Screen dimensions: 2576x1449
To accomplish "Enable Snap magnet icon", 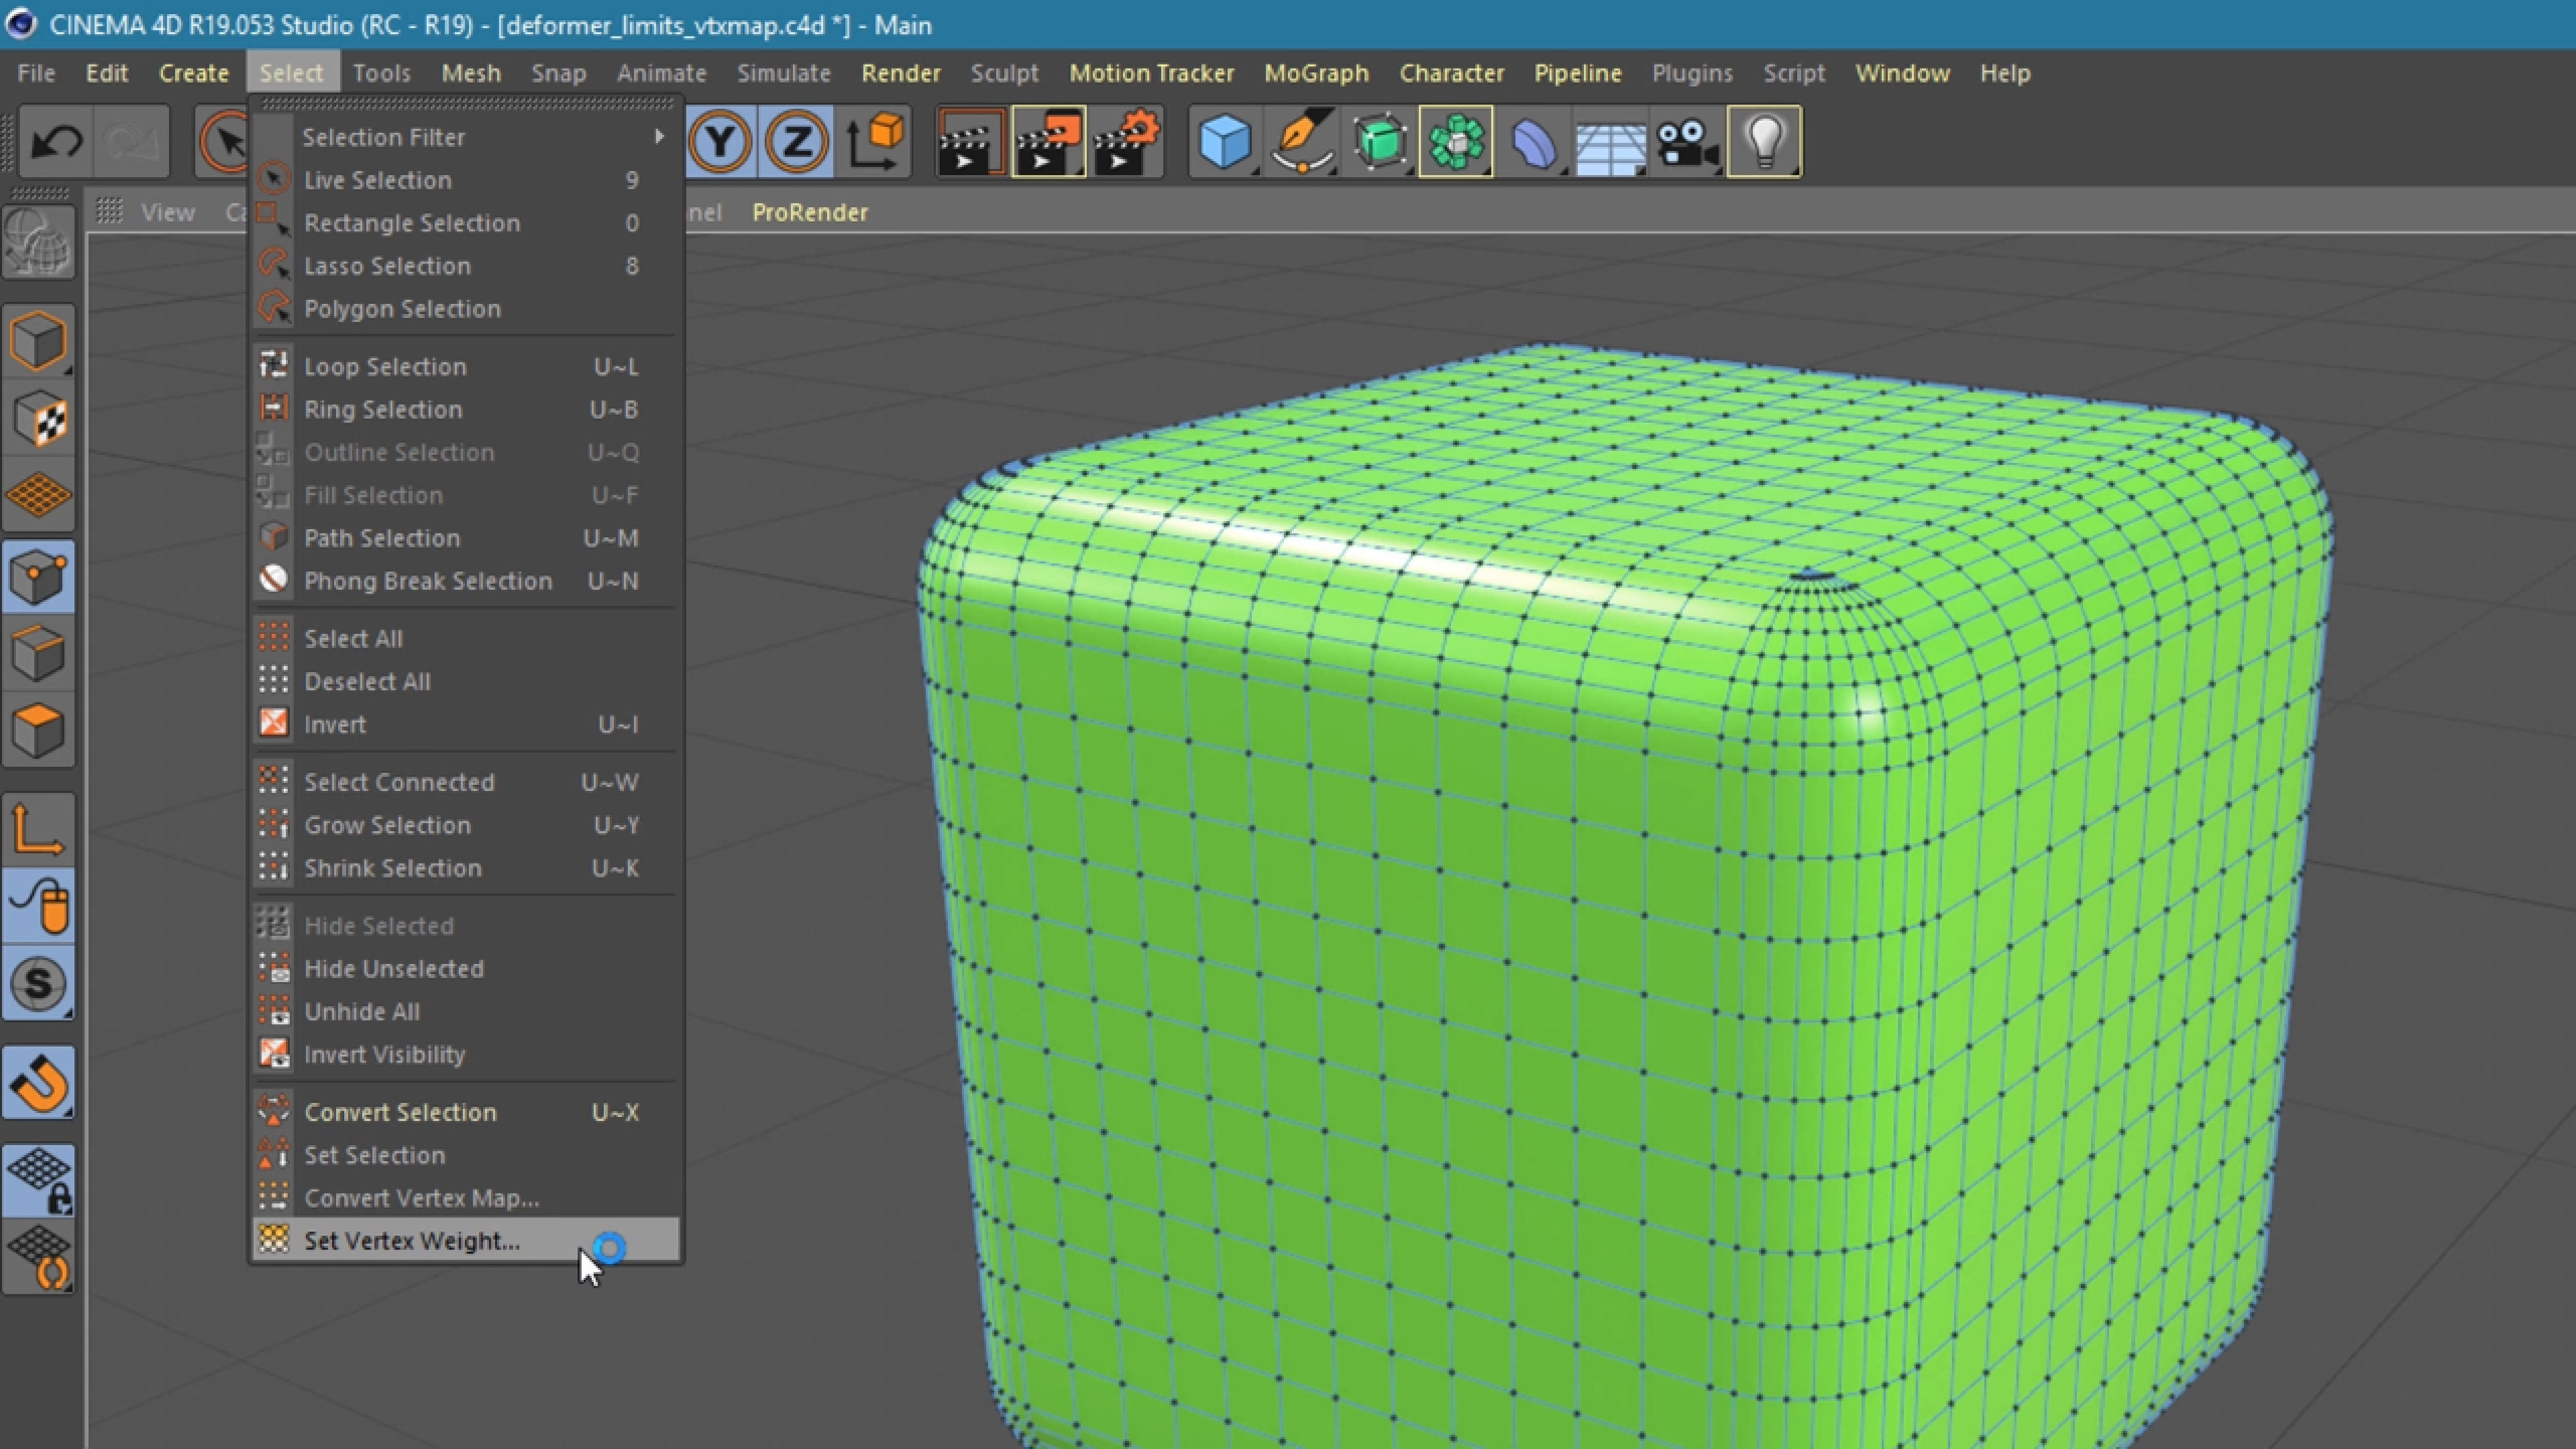I will pos(38,1083).
